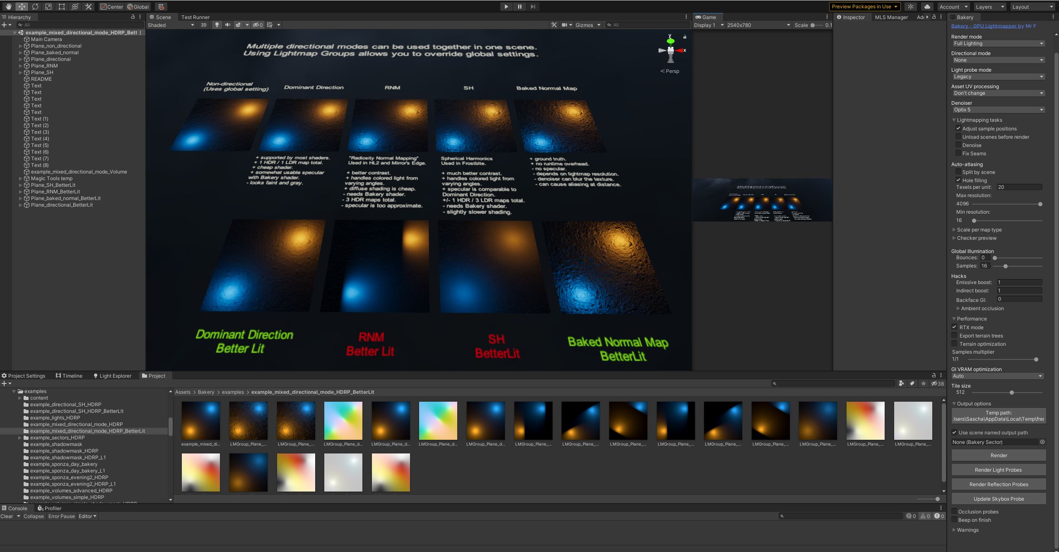Image resolution: width=1059 pixels, height=552 pixels.
Task: Select the Rect Transform tool
Action: coord(62,6)
